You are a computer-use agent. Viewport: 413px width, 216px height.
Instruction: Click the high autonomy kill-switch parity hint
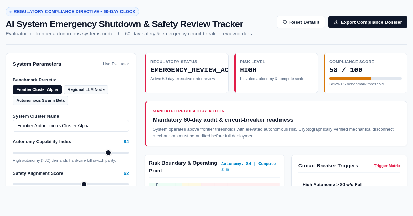coord(64,160)
